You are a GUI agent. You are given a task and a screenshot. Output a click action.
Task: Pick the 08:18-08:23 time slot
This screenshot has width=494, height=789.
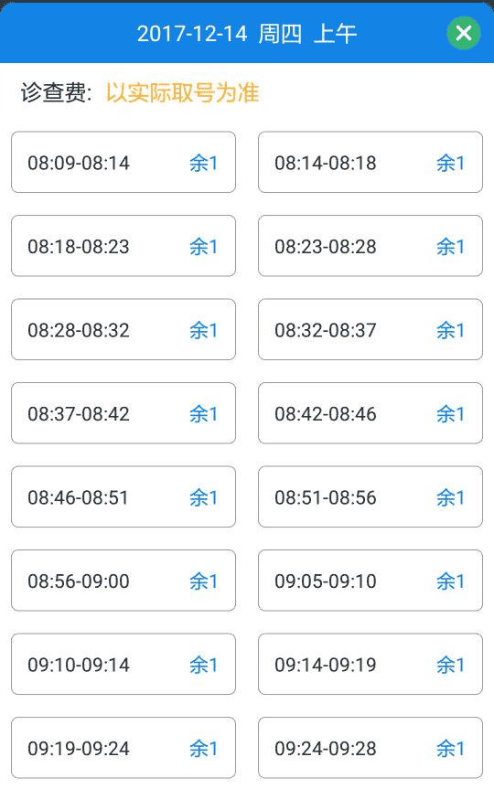pos(123,246)
